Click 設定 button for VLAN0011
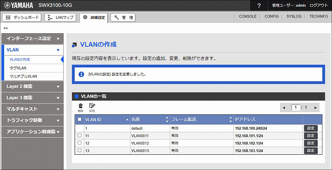This screenshot has height=170, width=332. click(311, 135)
